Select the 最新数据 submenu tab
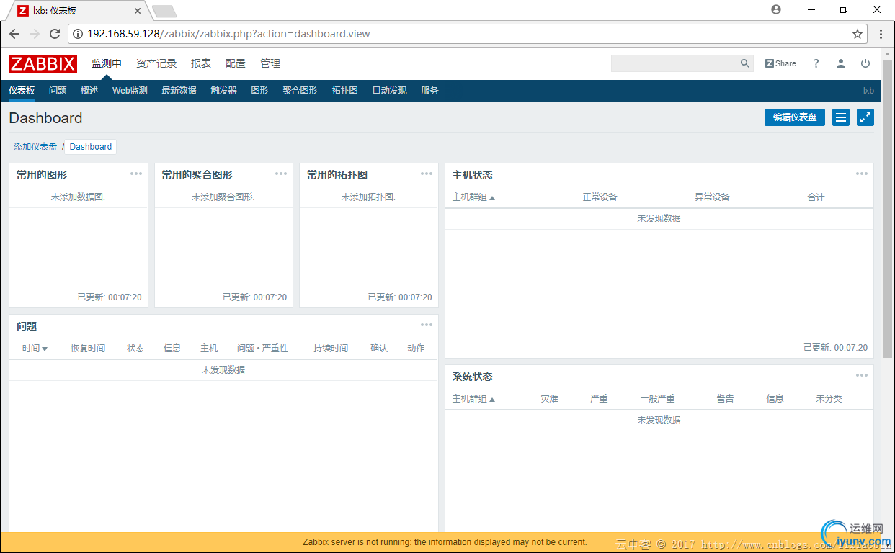Viewport: 895px width, 553px height. tap(179, 91)
